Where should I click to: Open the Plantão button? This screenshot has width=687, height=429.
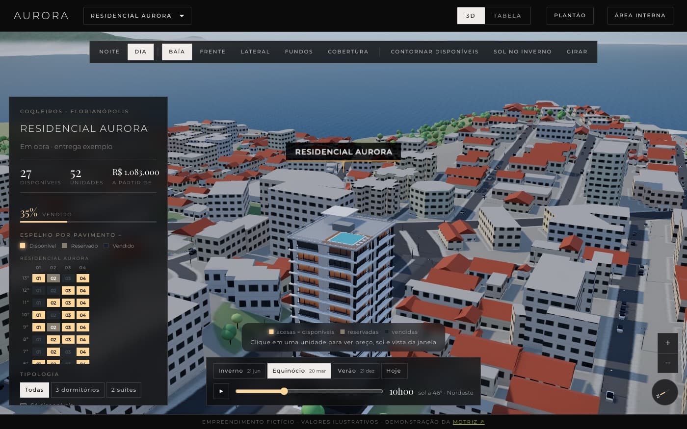[570, 16]
